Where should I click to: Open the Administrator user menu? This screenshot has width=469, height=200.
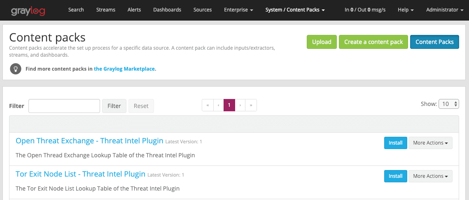pyautogui.click(x=444, y=10)
